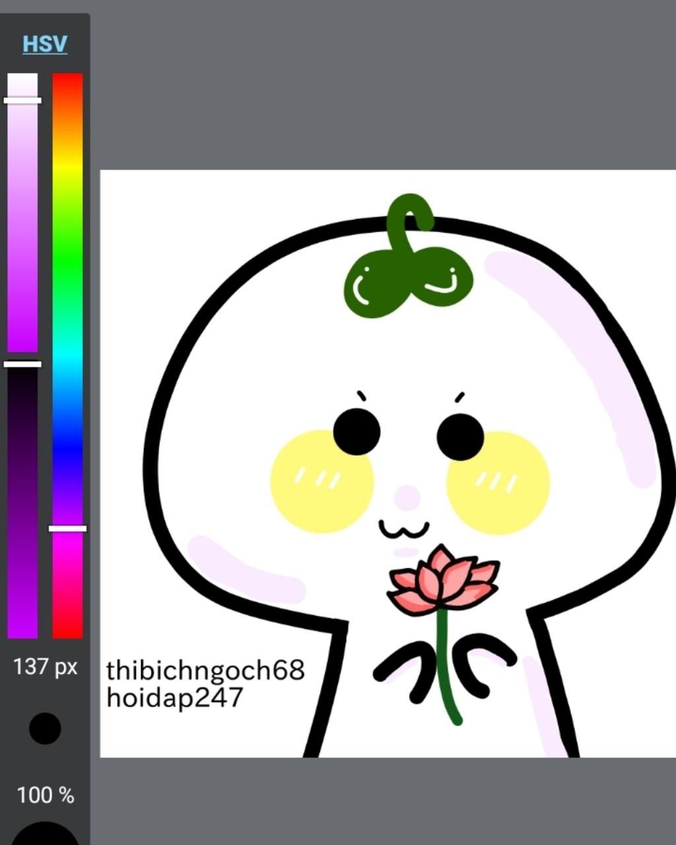Tap the current color circle at bottom

pos(46,833)
